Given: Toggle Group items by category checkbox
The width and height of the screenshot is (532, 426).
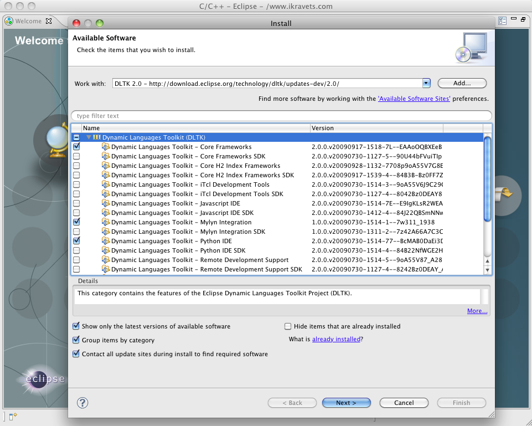Looking at the screenshot, I should click(x=76, y=340).
